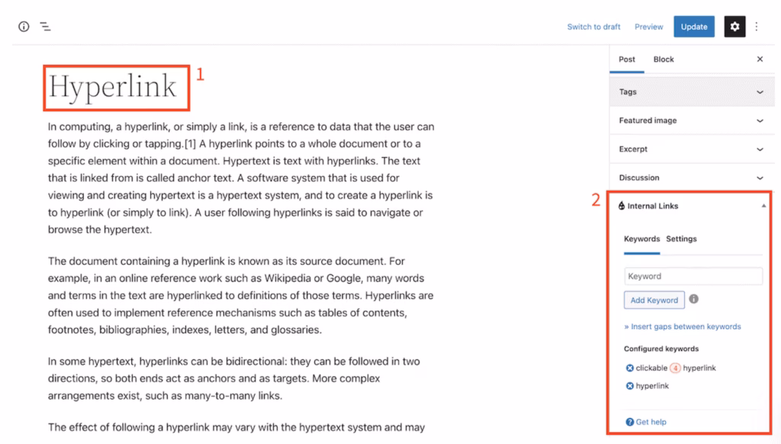781x444 pixels.
Task: Click the settings gear icon
Action: (x=734, y=26)
